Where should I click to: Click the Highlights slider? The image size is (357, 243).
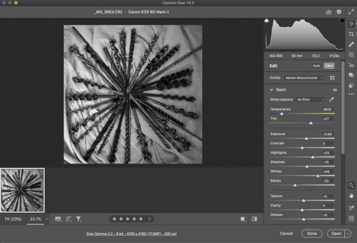point(302,157)
